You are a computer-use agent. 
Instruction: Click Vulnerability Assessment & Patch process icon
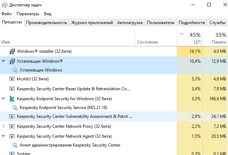pos(12,116)
